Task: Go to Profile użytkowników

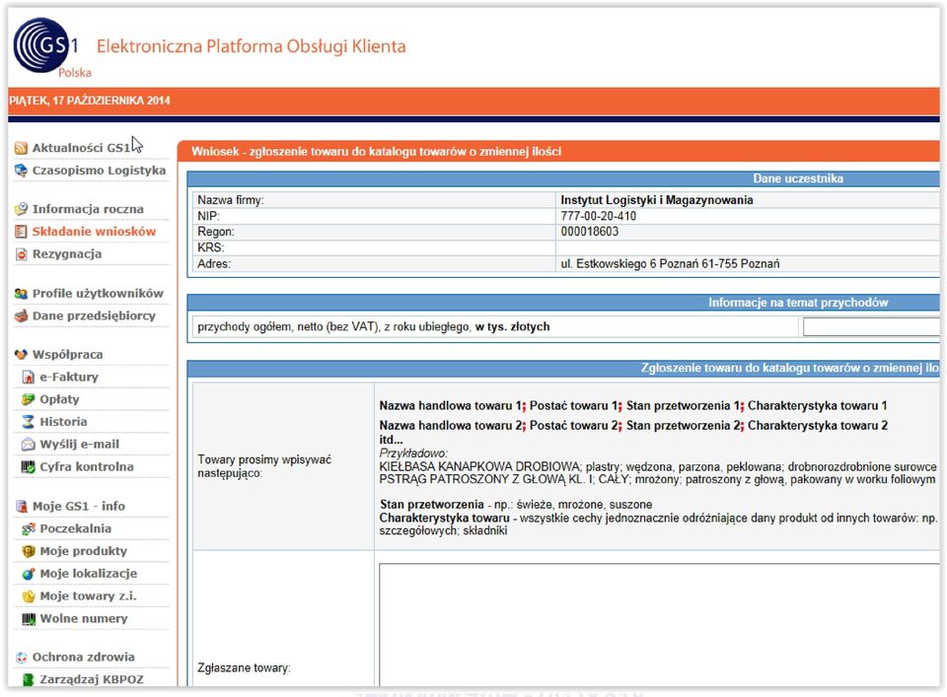Action: click(98, 293)
